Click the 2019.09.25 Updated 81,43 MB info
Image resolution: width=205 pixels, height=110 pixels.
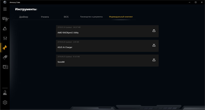69,56
